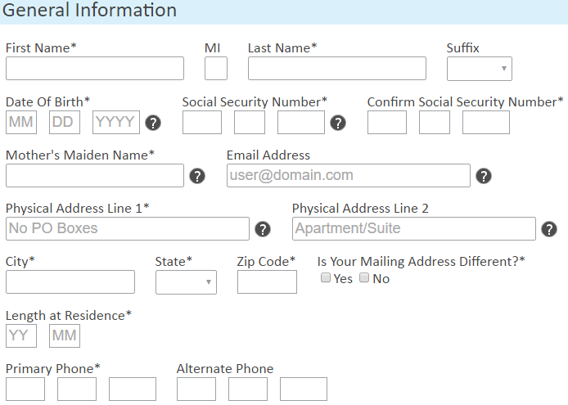
Task: Open help for Physical Address Line 2
Action: click(x=549, y=229)
